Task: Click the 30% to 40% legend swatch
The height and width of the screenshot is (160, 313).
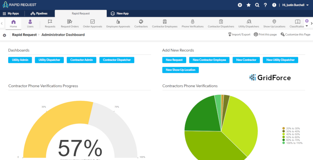Action: point(283,131)
